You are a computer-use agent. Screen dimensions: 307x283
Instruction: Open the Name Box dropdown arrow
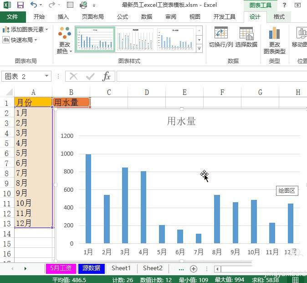(46, 76)
